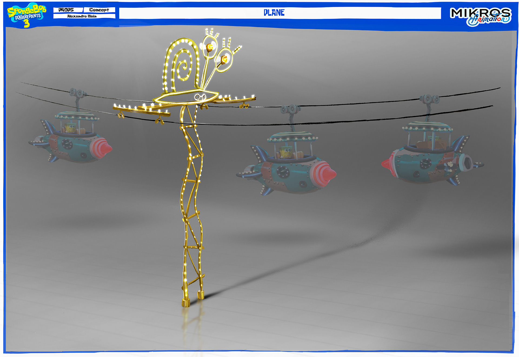Viewport: 519px width, 357px height.
Task: Click the PLANE title text
Action: click(274, 13)
